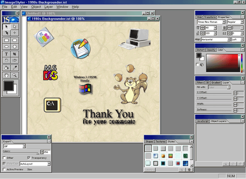
Task: Select the Zoom magnifier tool
Action: pyautogui.click(x=15, y=75)
